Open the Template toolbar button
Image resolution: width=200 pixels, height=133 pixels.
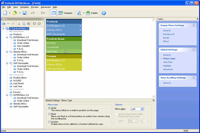[x=65, y=13]
